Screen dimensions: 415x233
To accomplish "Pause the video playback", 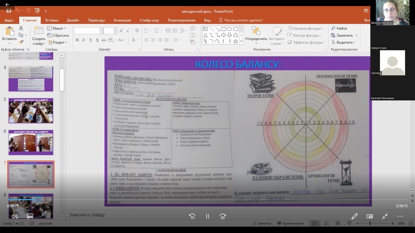I will (207, 216).
